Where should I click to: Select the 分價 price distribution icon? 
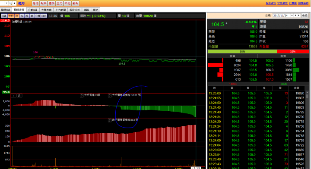pos(38,16)
